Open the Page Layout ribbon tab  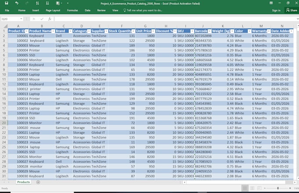point(53,10)
